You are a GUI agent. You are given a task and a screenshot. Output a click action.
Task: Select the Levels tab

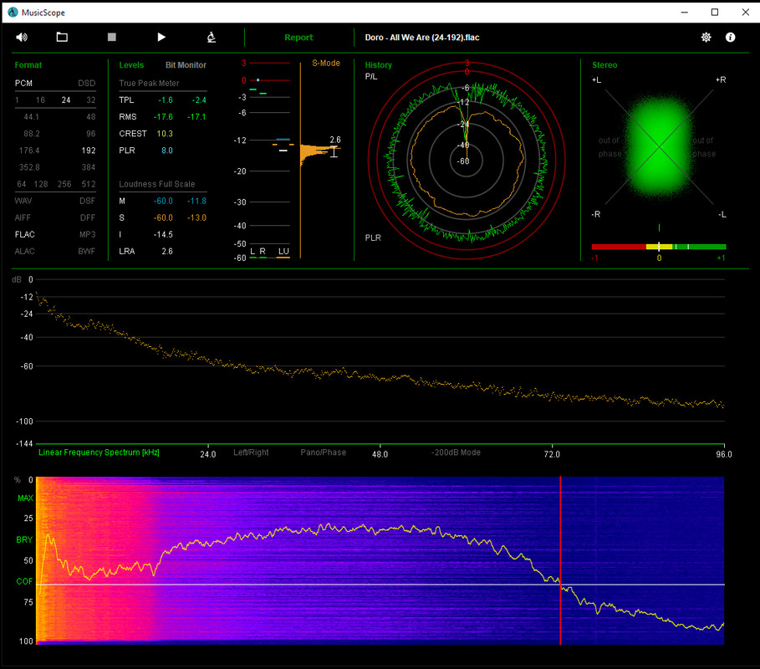(131, 65)
